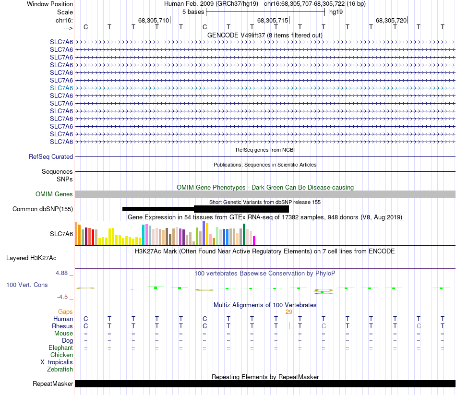The image size is (456, 395).
Task: Open OMIM Gene Phenotypes track title
Action: click(x=265, y=187)
